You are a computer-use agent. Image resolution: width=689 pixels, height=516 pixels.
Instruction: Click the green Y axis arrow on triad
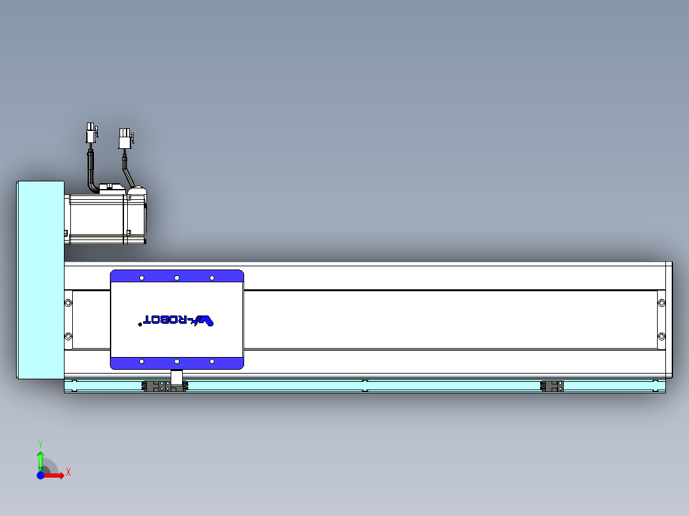pyautogui.click(x=40, y=456)
